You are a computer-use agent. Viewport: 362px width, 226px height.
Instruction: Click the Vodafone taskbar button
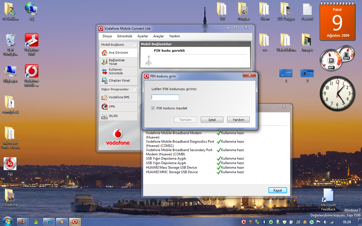pos(75,222)
